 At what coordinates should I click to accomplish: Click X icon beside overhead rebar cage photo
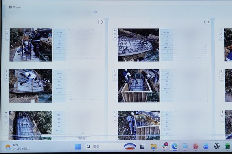(x=115, y=38)
